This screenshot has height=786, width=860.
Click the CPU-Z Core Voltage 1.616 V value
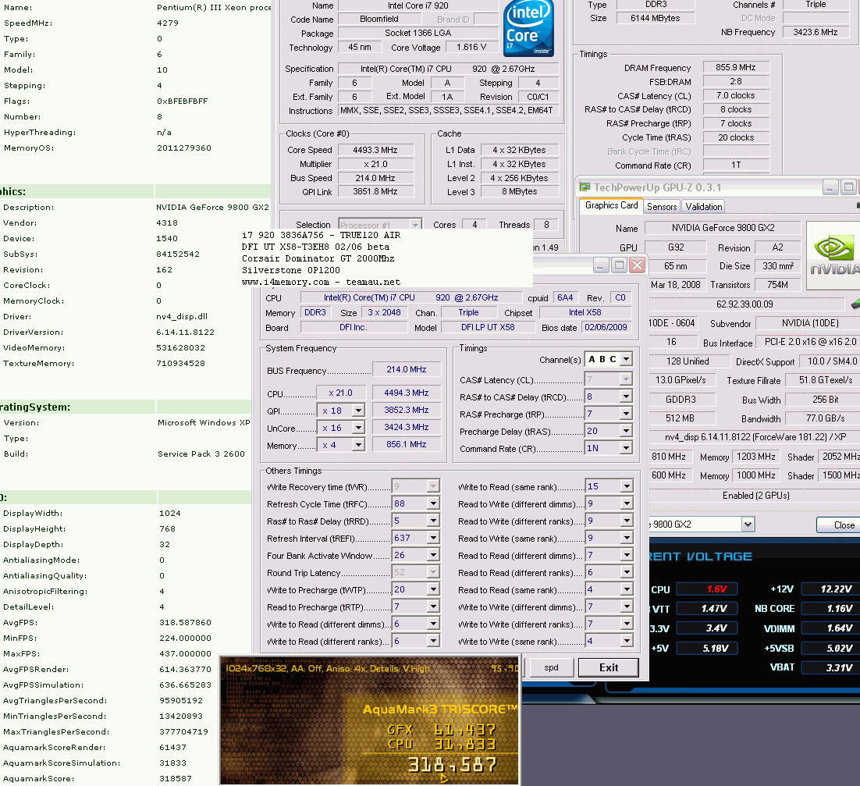pyautogui.click(x=471, y=47)
